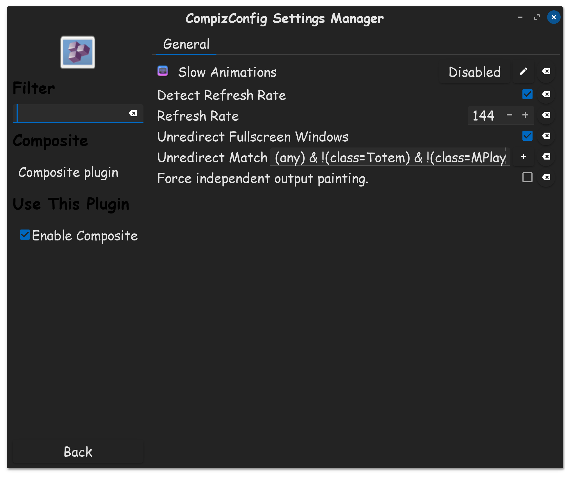Reset Force independent output painting

pyautogui.click(x=546, y=178)
